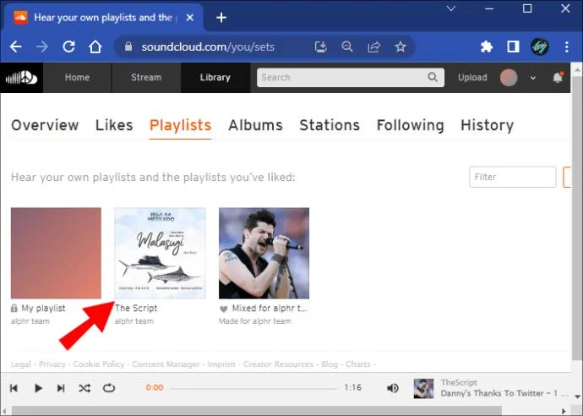Click the Upload button
Image resolution: width=583 pixels, height=416 pixels.
472,78
